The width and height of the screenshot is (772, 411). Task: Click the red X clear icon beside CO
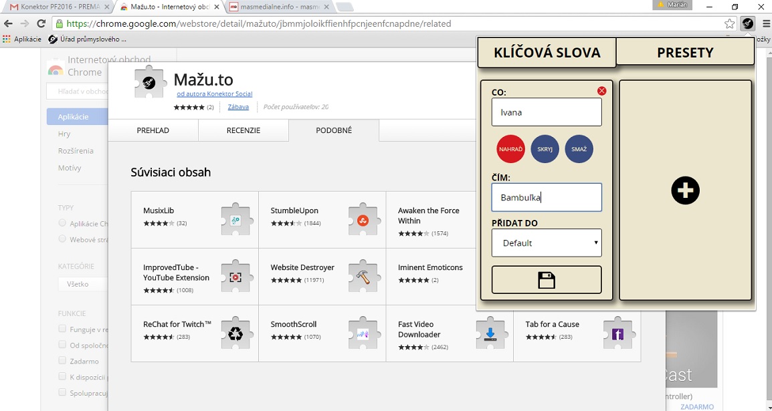601,91
